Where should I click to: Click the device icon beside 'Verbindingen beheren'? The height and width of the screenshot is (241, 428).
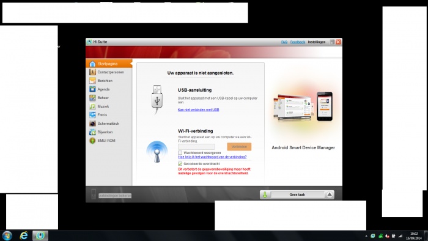[94, 194]
